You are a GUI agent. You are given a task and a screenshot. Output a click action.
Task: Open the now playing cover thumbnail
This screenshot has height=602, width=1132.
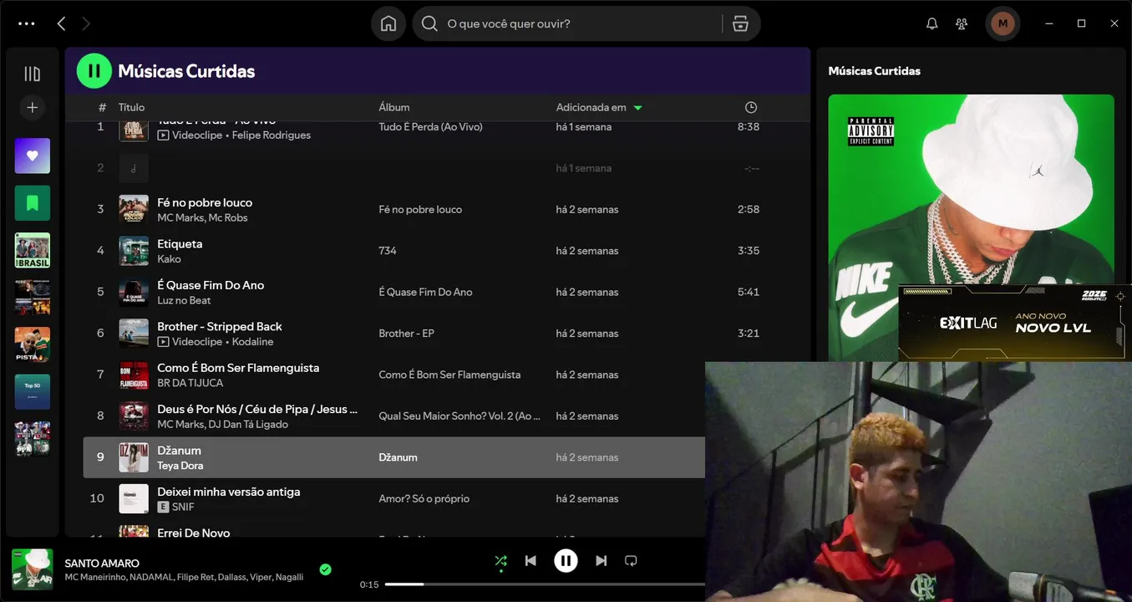(x=33, y=569)
